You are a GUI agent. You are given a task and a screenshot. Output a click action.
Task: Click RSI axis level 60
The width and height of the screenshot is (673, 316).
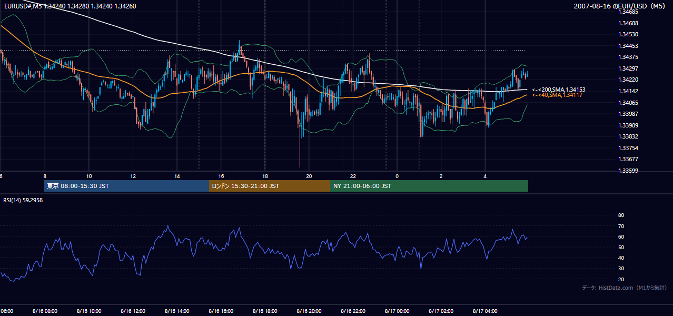coord(621,236)
